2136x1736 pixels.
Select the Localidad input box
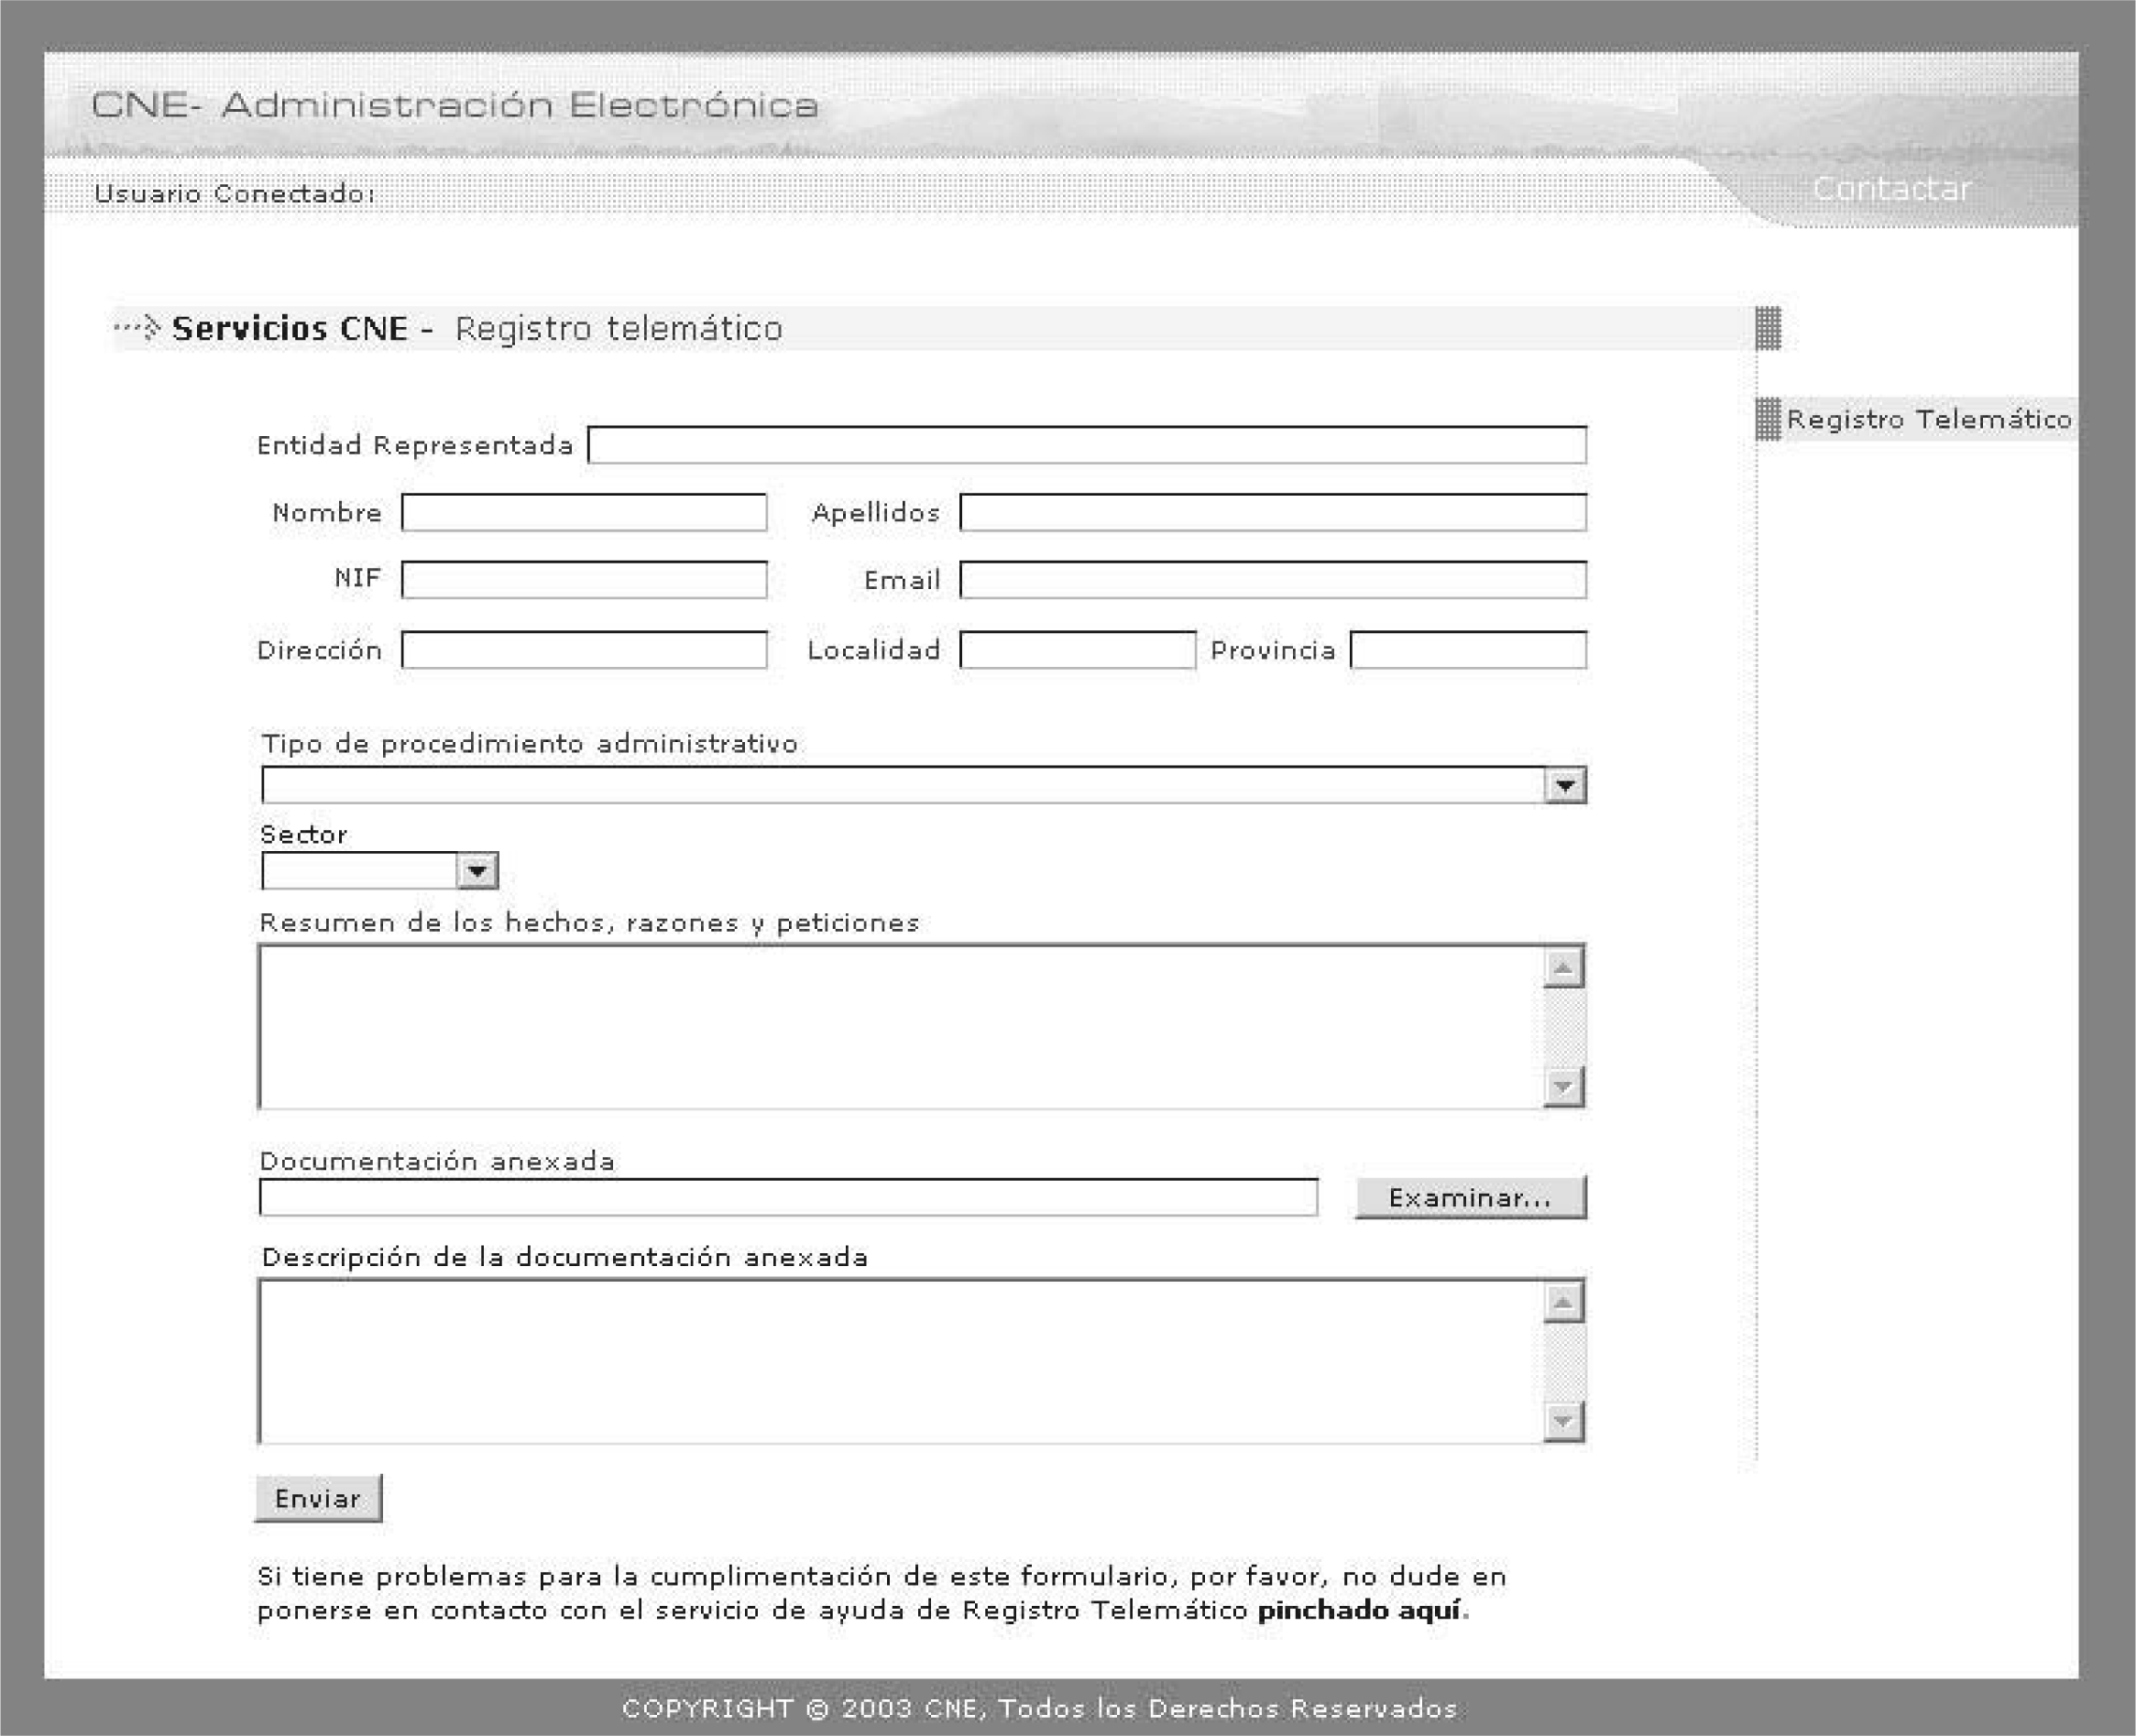click(x=1078, y=649)
